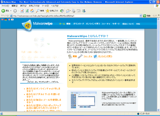Screen dimensions: 160x116
Task: Open Favorites (お気に入り) star button
Action: [x=52, y=11]
